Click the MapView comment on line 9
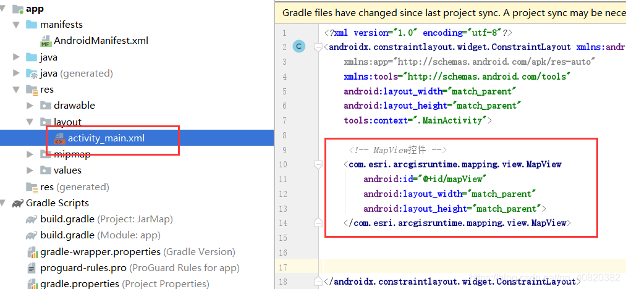Screen dimensions: 626x289 (x=397, y=150)
